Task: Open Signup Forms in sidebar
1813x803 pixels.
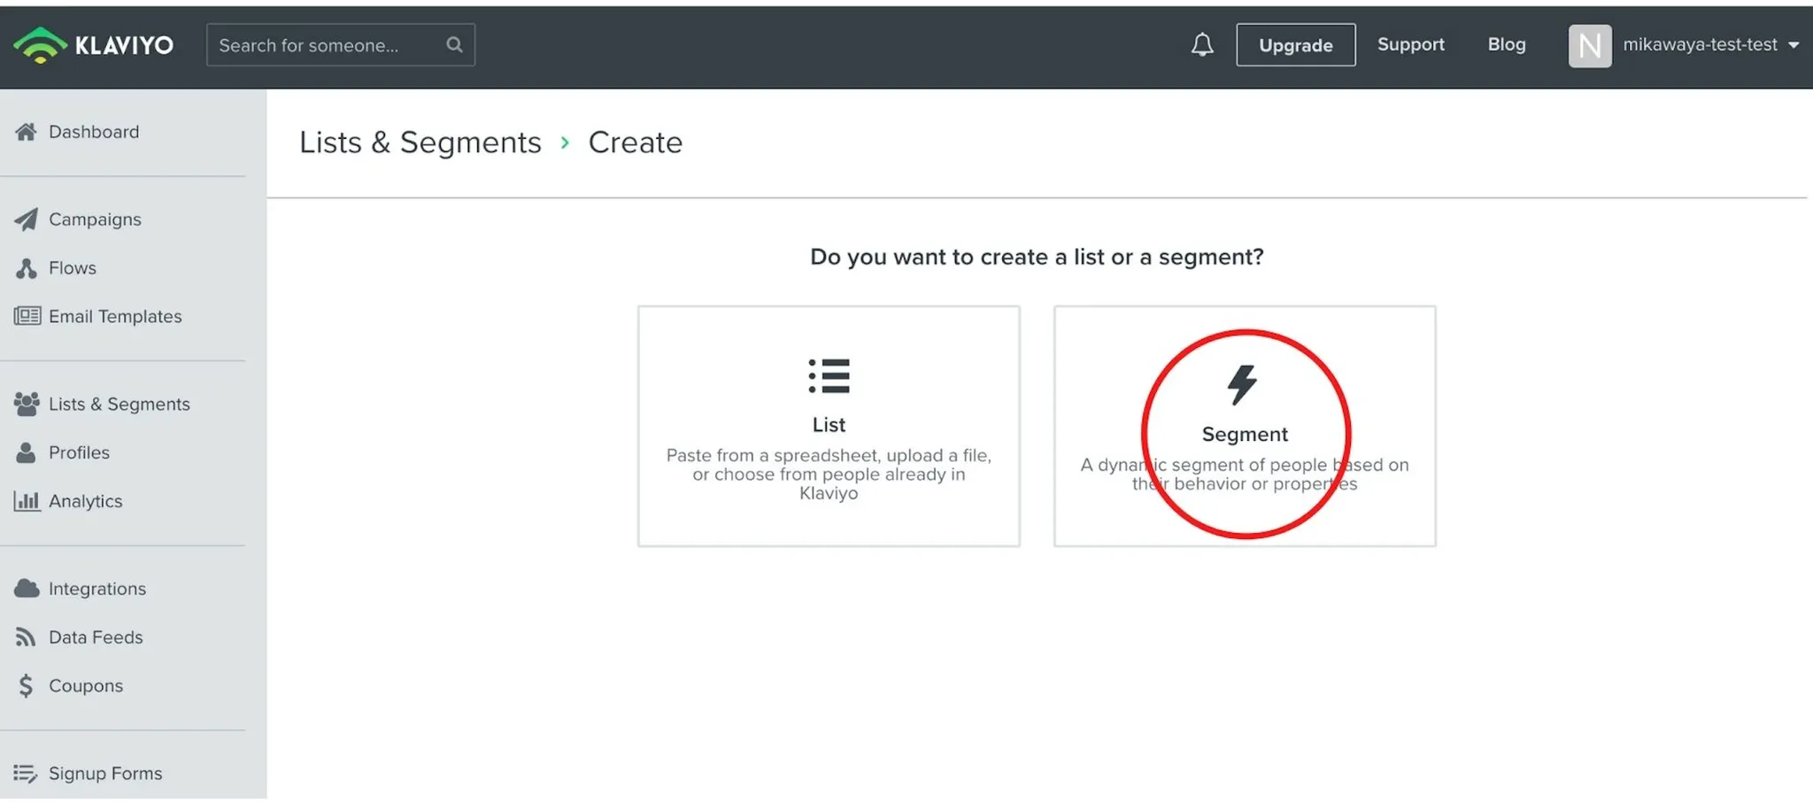Action: 105,774
